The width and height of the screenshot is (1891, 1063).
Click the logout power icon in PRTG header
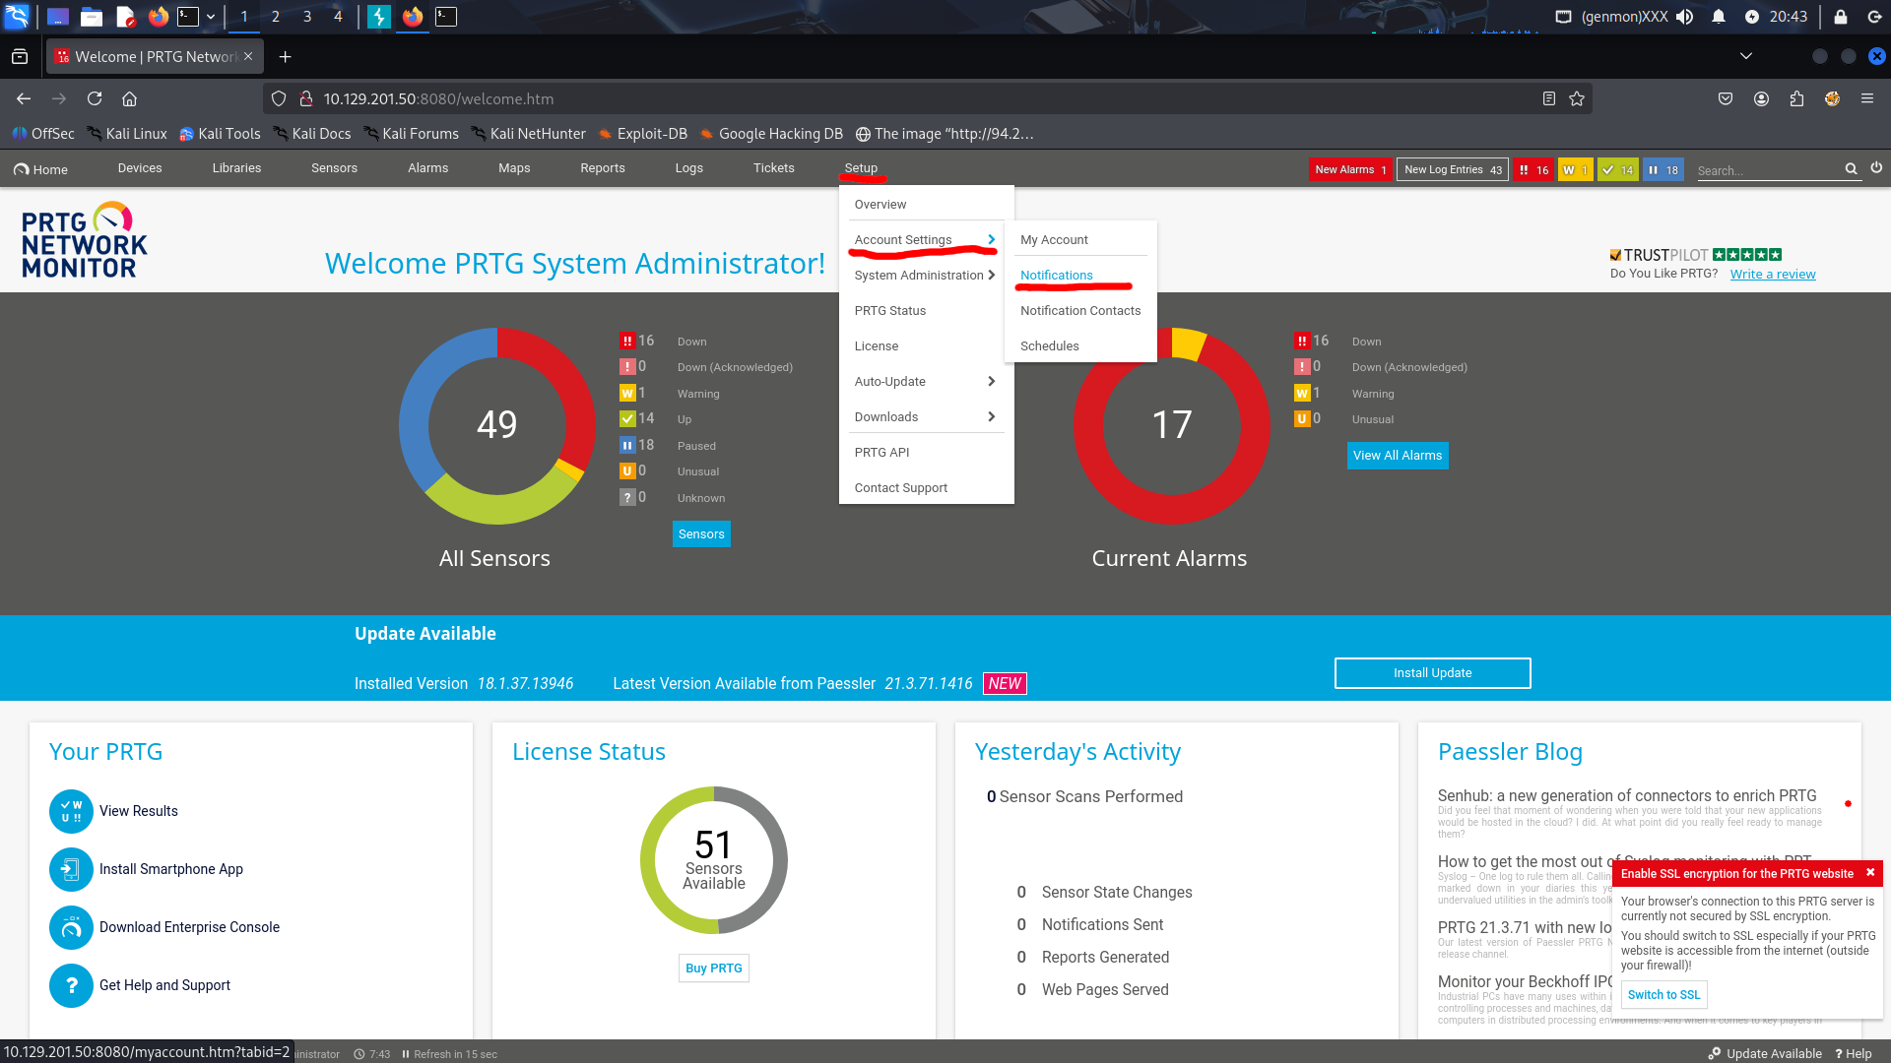(1876, 168)
